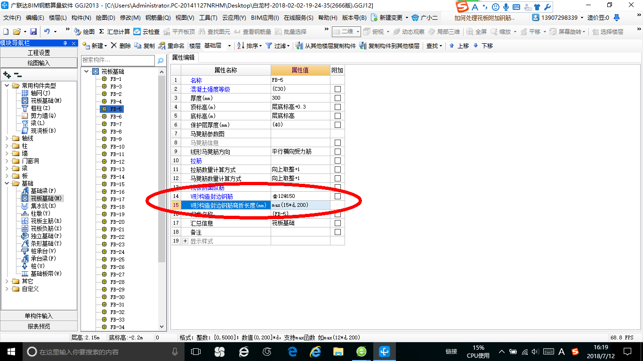Viewport: 643px width, 361px height.
Task: Tick 附加 checkbox for 底标高(m) row
Action: click(338, 116)
